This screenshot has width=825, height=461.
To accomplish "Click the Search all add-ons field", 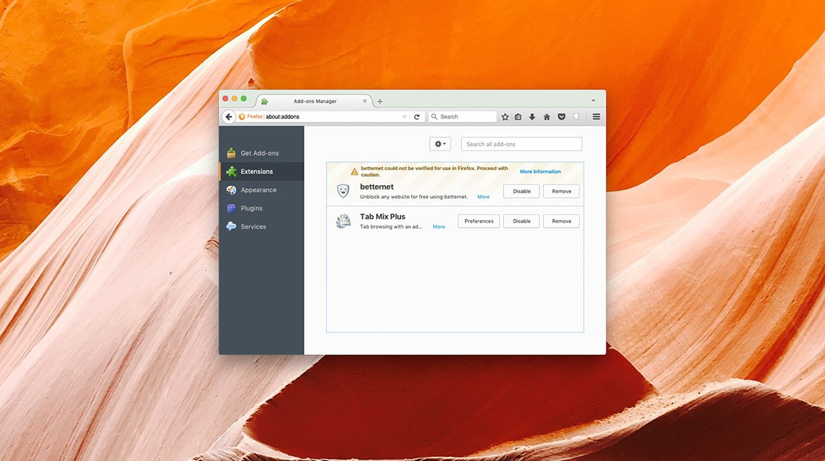I will click(521, 144).
